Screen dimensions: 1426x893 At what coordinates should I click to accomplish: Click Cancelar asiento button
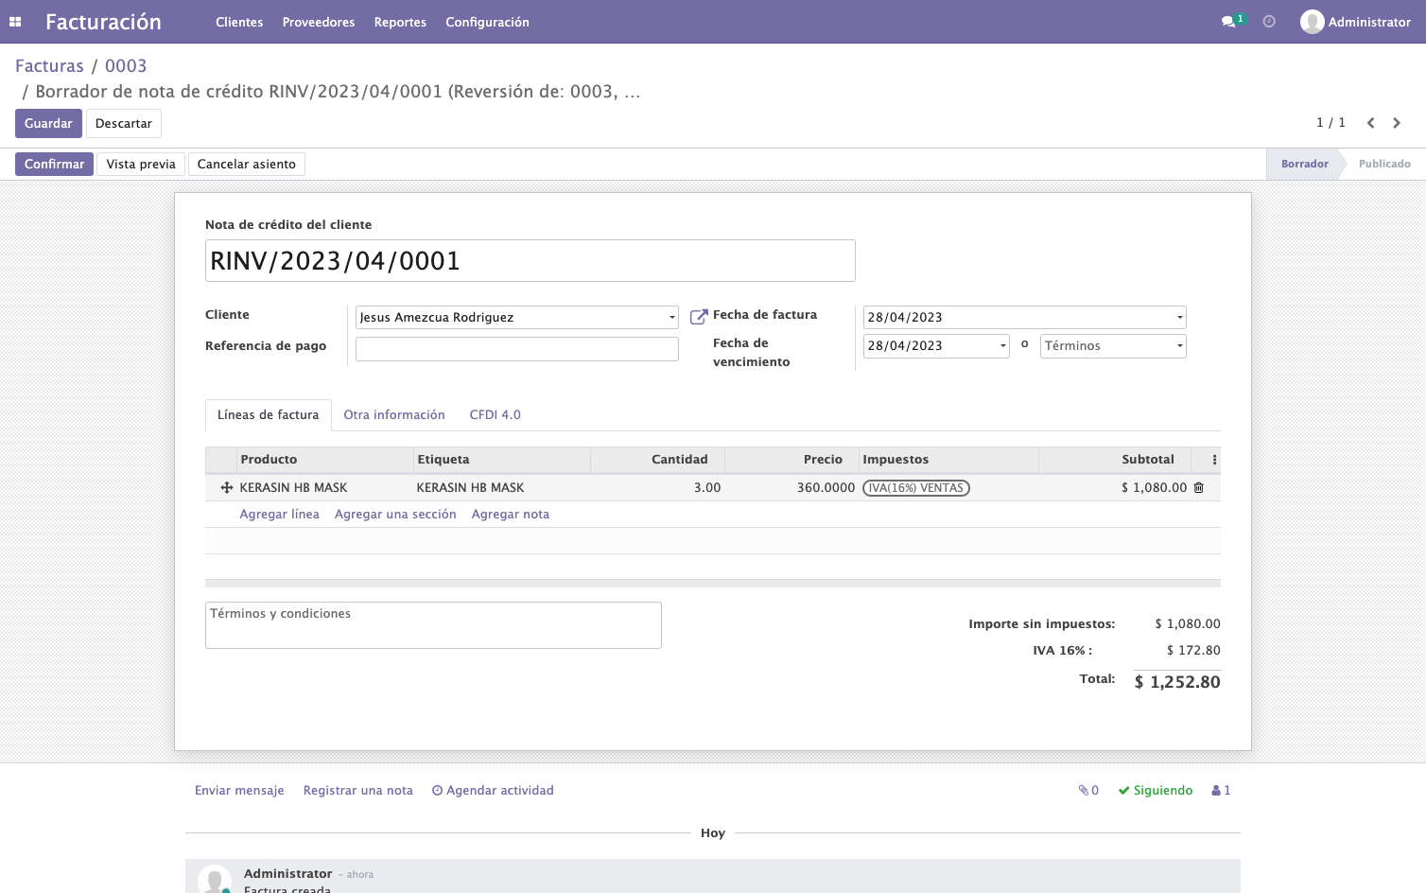coord(247,165)
